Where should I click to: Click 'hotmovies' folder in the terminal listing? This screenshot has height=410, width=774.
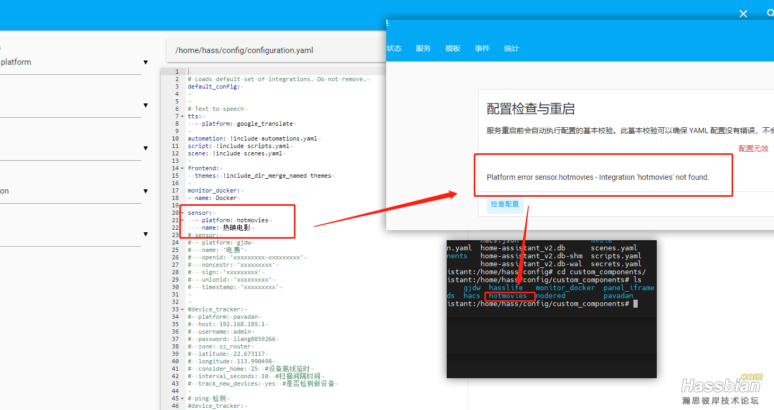click(x=508, y=295)
